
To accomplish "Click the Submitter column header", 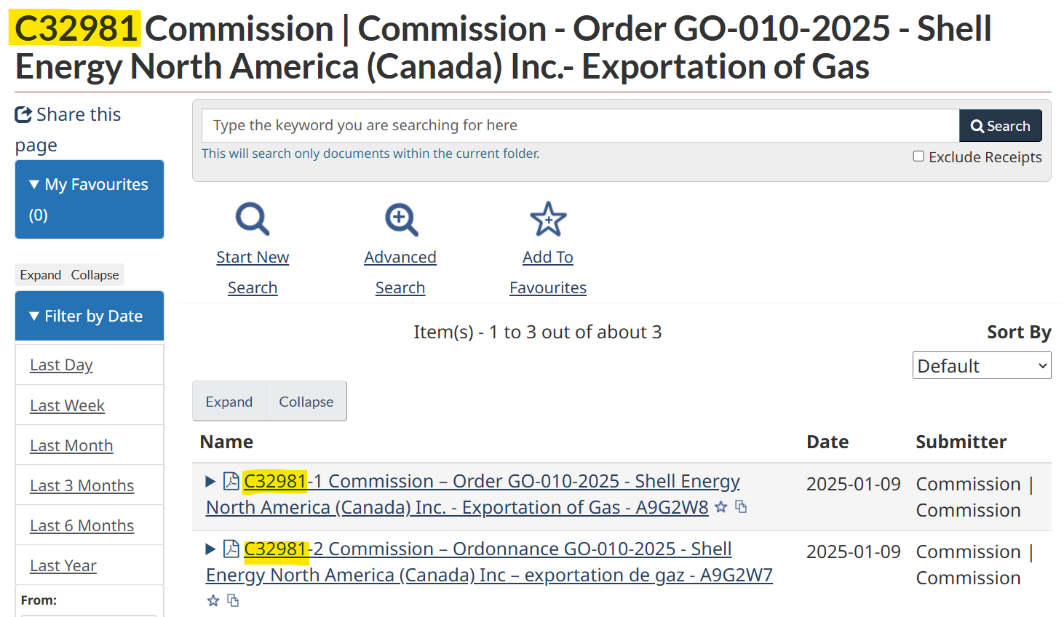I will click(x=961, y=442).
